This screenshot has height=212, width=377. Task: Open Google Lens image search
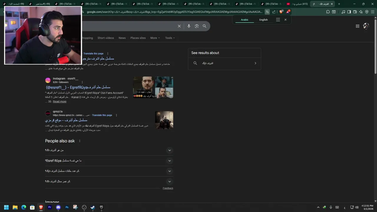pos(197,26)
